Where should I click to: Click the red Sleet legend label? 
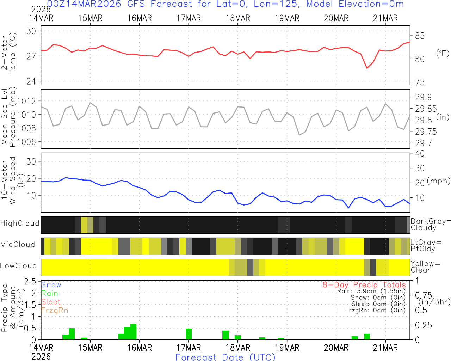click(x=51, y=302)
